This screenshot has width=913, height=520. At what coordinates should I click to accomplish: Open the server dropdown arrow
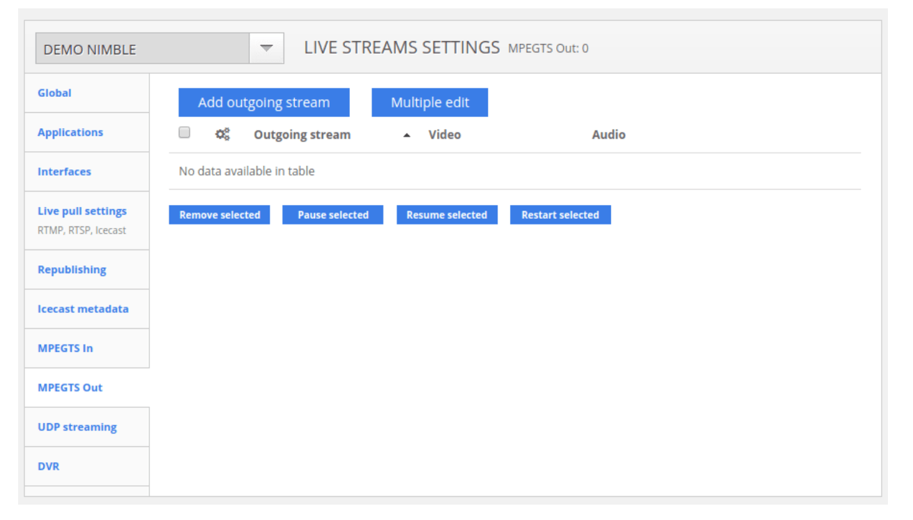(266, 49)
